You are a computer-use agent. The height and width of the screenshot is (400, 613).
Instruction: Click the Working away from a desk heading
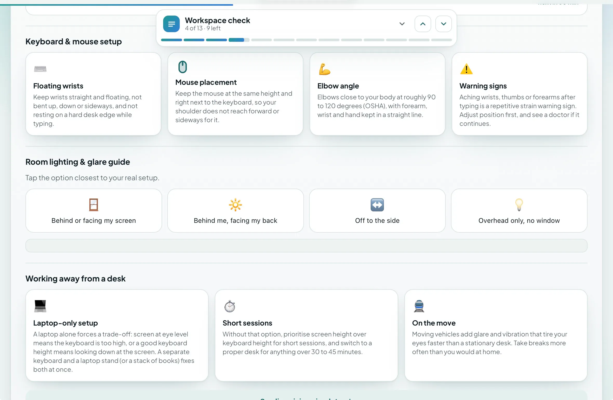[x=75, y=279]
